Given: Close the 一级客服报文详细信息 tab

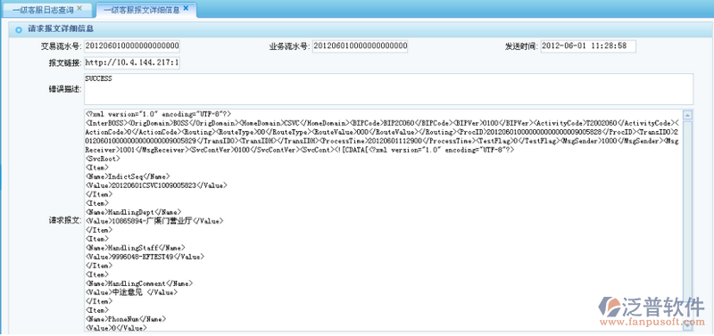Looking at the screenshot, I should point(186,8).
